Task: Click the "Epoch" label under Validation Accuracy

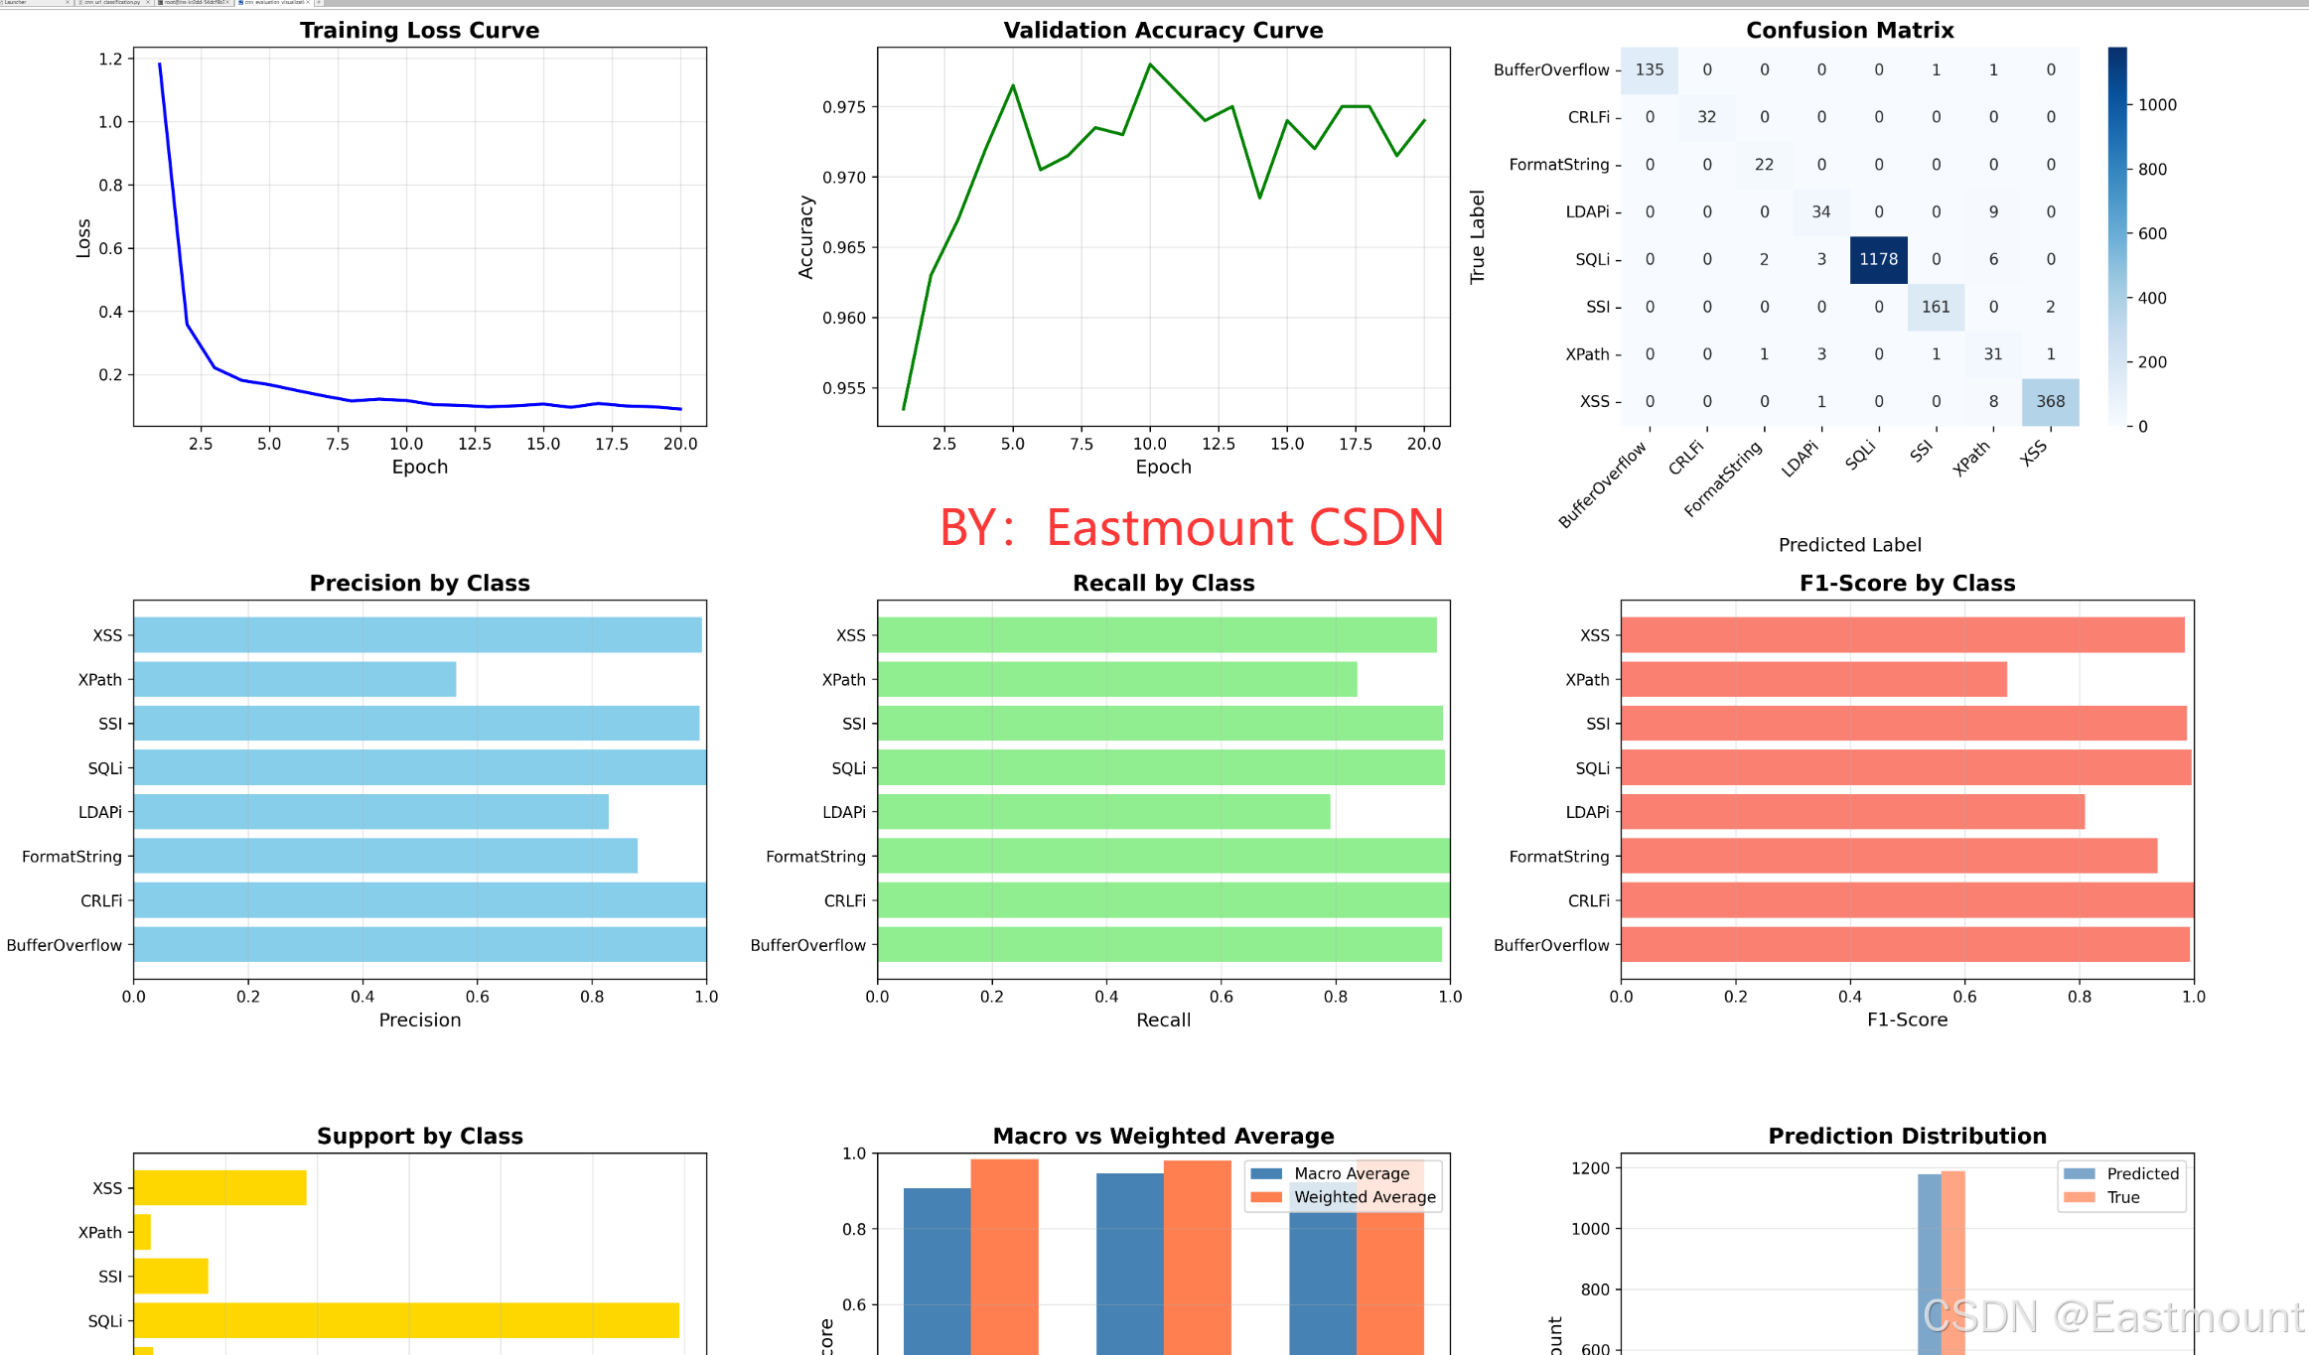Action: [x=1163, y=467]
